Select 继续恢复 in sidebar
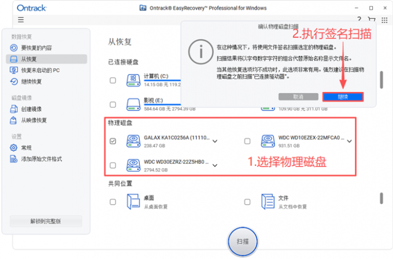Image resolution: width=393 pixels, height=259 pixels. [x=47, y=82]
